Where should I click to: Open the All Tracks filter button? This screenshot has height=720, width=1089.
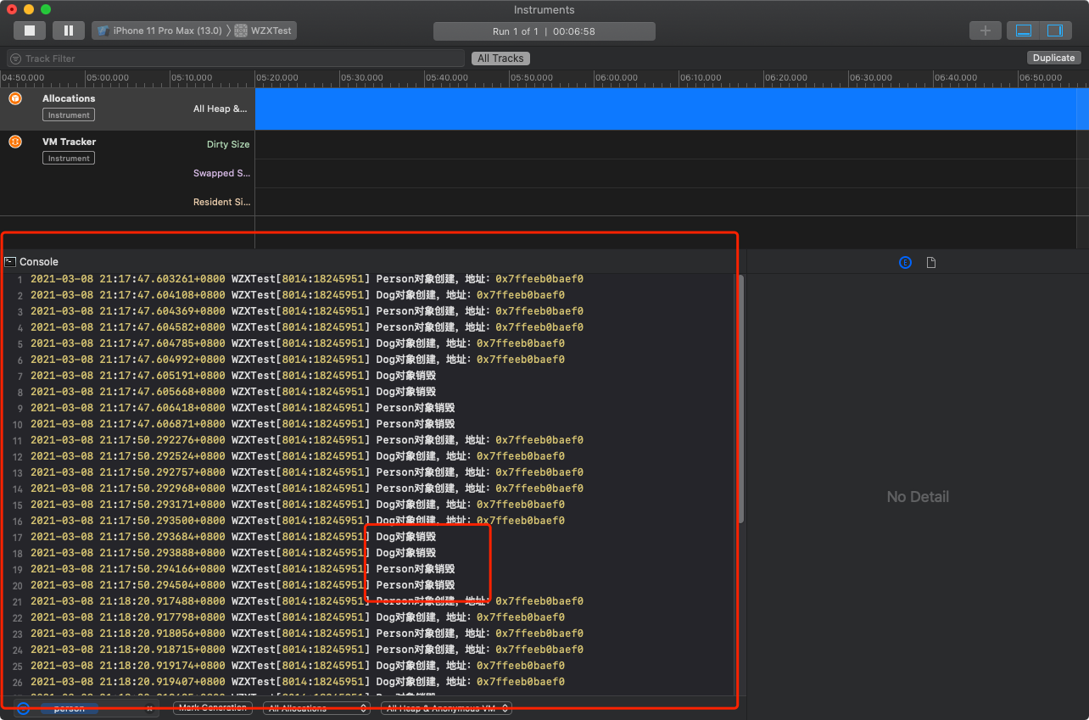click(x=500, y=59)
